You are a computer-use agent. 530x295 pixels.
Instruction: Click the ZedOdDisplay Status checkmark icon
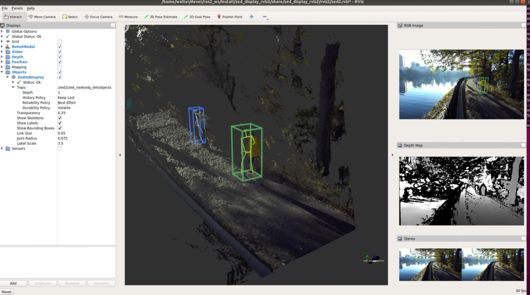click(x=19, y=82)
